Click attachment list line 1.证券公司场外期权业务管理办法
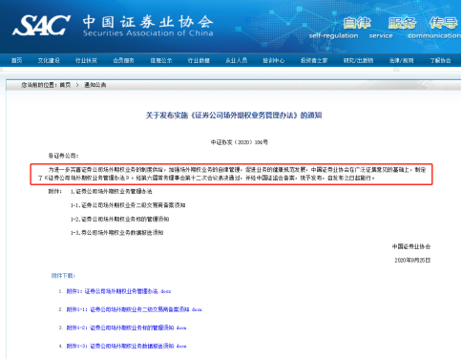Image resolution: width=462 pixels, height=359 pixels. [111, 191]
